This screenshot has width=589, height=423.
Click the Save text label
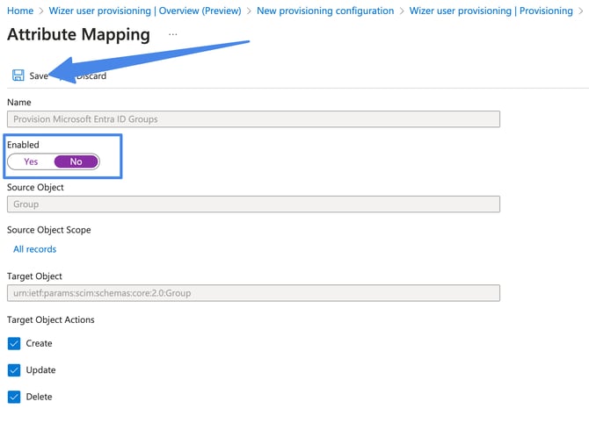pyautogui.click(x=39, y=76)
